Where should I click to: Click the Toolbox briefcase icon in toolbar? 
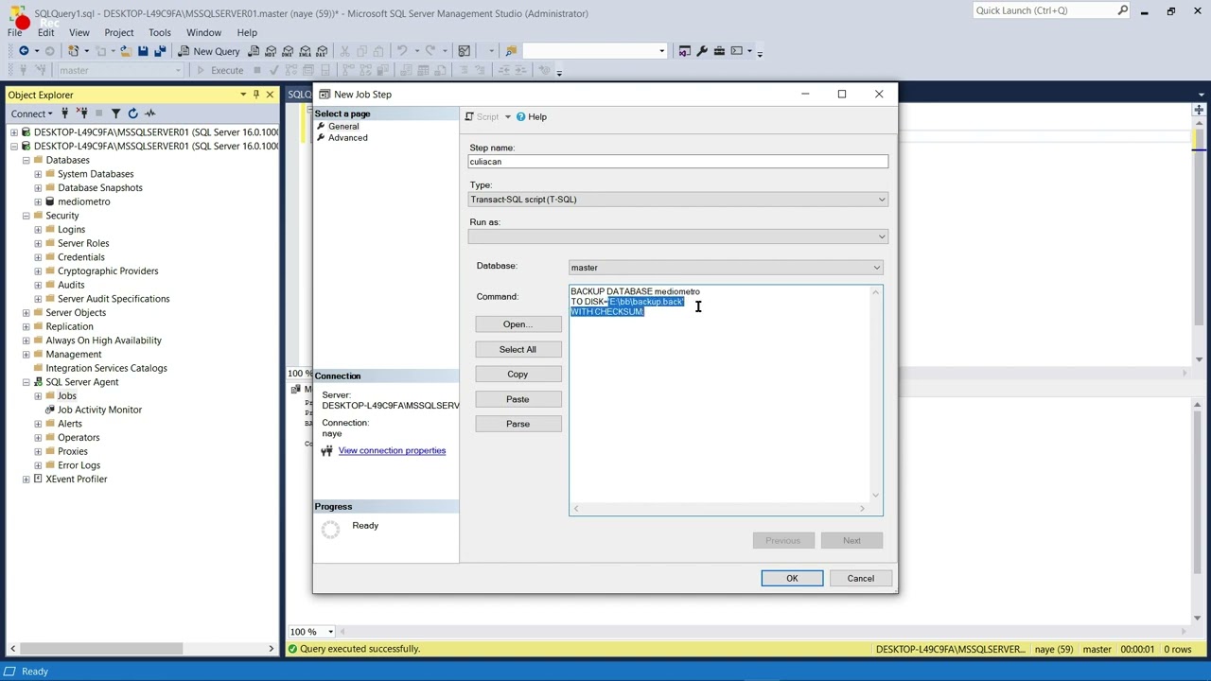[x=719, y=51]
